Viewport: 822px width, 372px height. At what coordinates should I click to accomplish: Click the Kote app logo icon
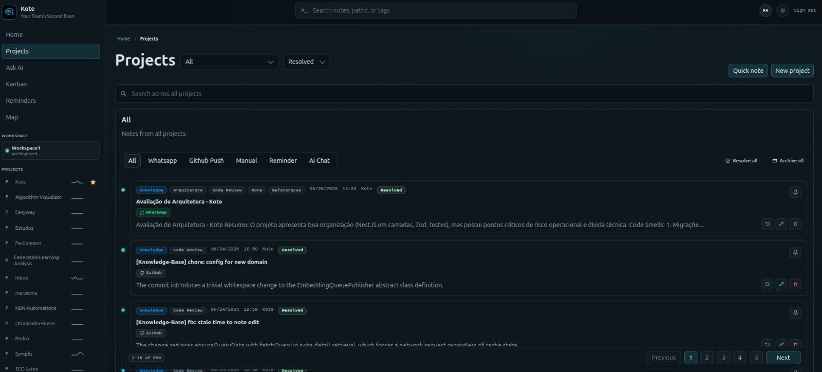pyautogui.click(x=9, y=12)
